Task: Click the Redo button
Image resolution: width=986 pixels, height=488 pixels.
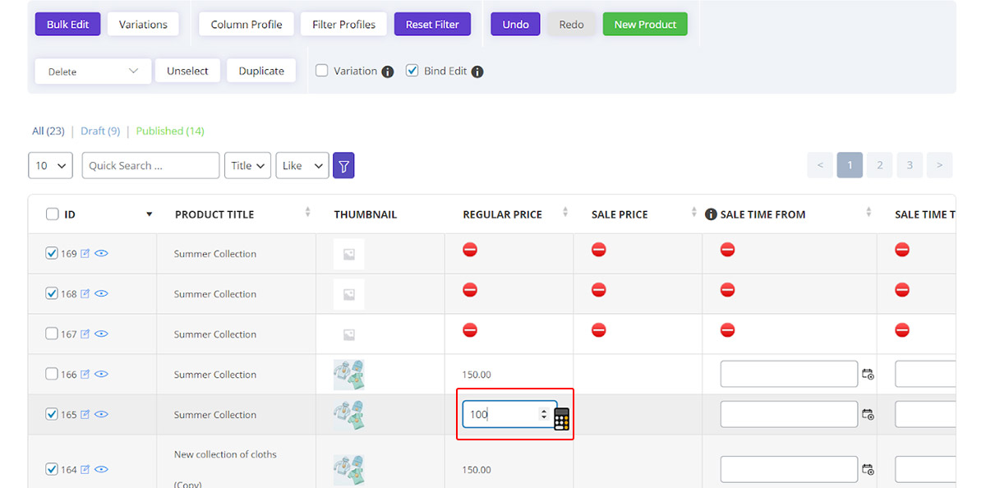Action: [572, 24]
